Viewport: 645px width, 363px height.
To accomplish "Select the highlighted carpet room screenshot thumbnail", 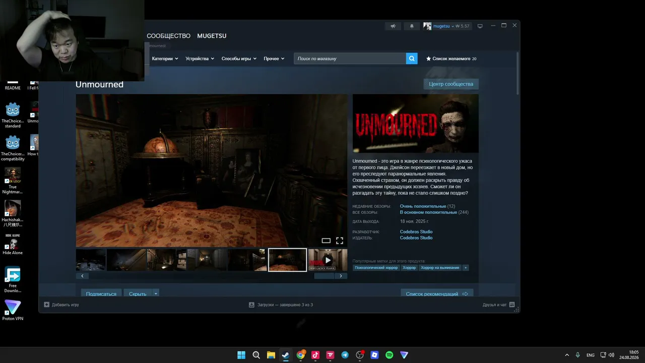I will coord(287,260).
